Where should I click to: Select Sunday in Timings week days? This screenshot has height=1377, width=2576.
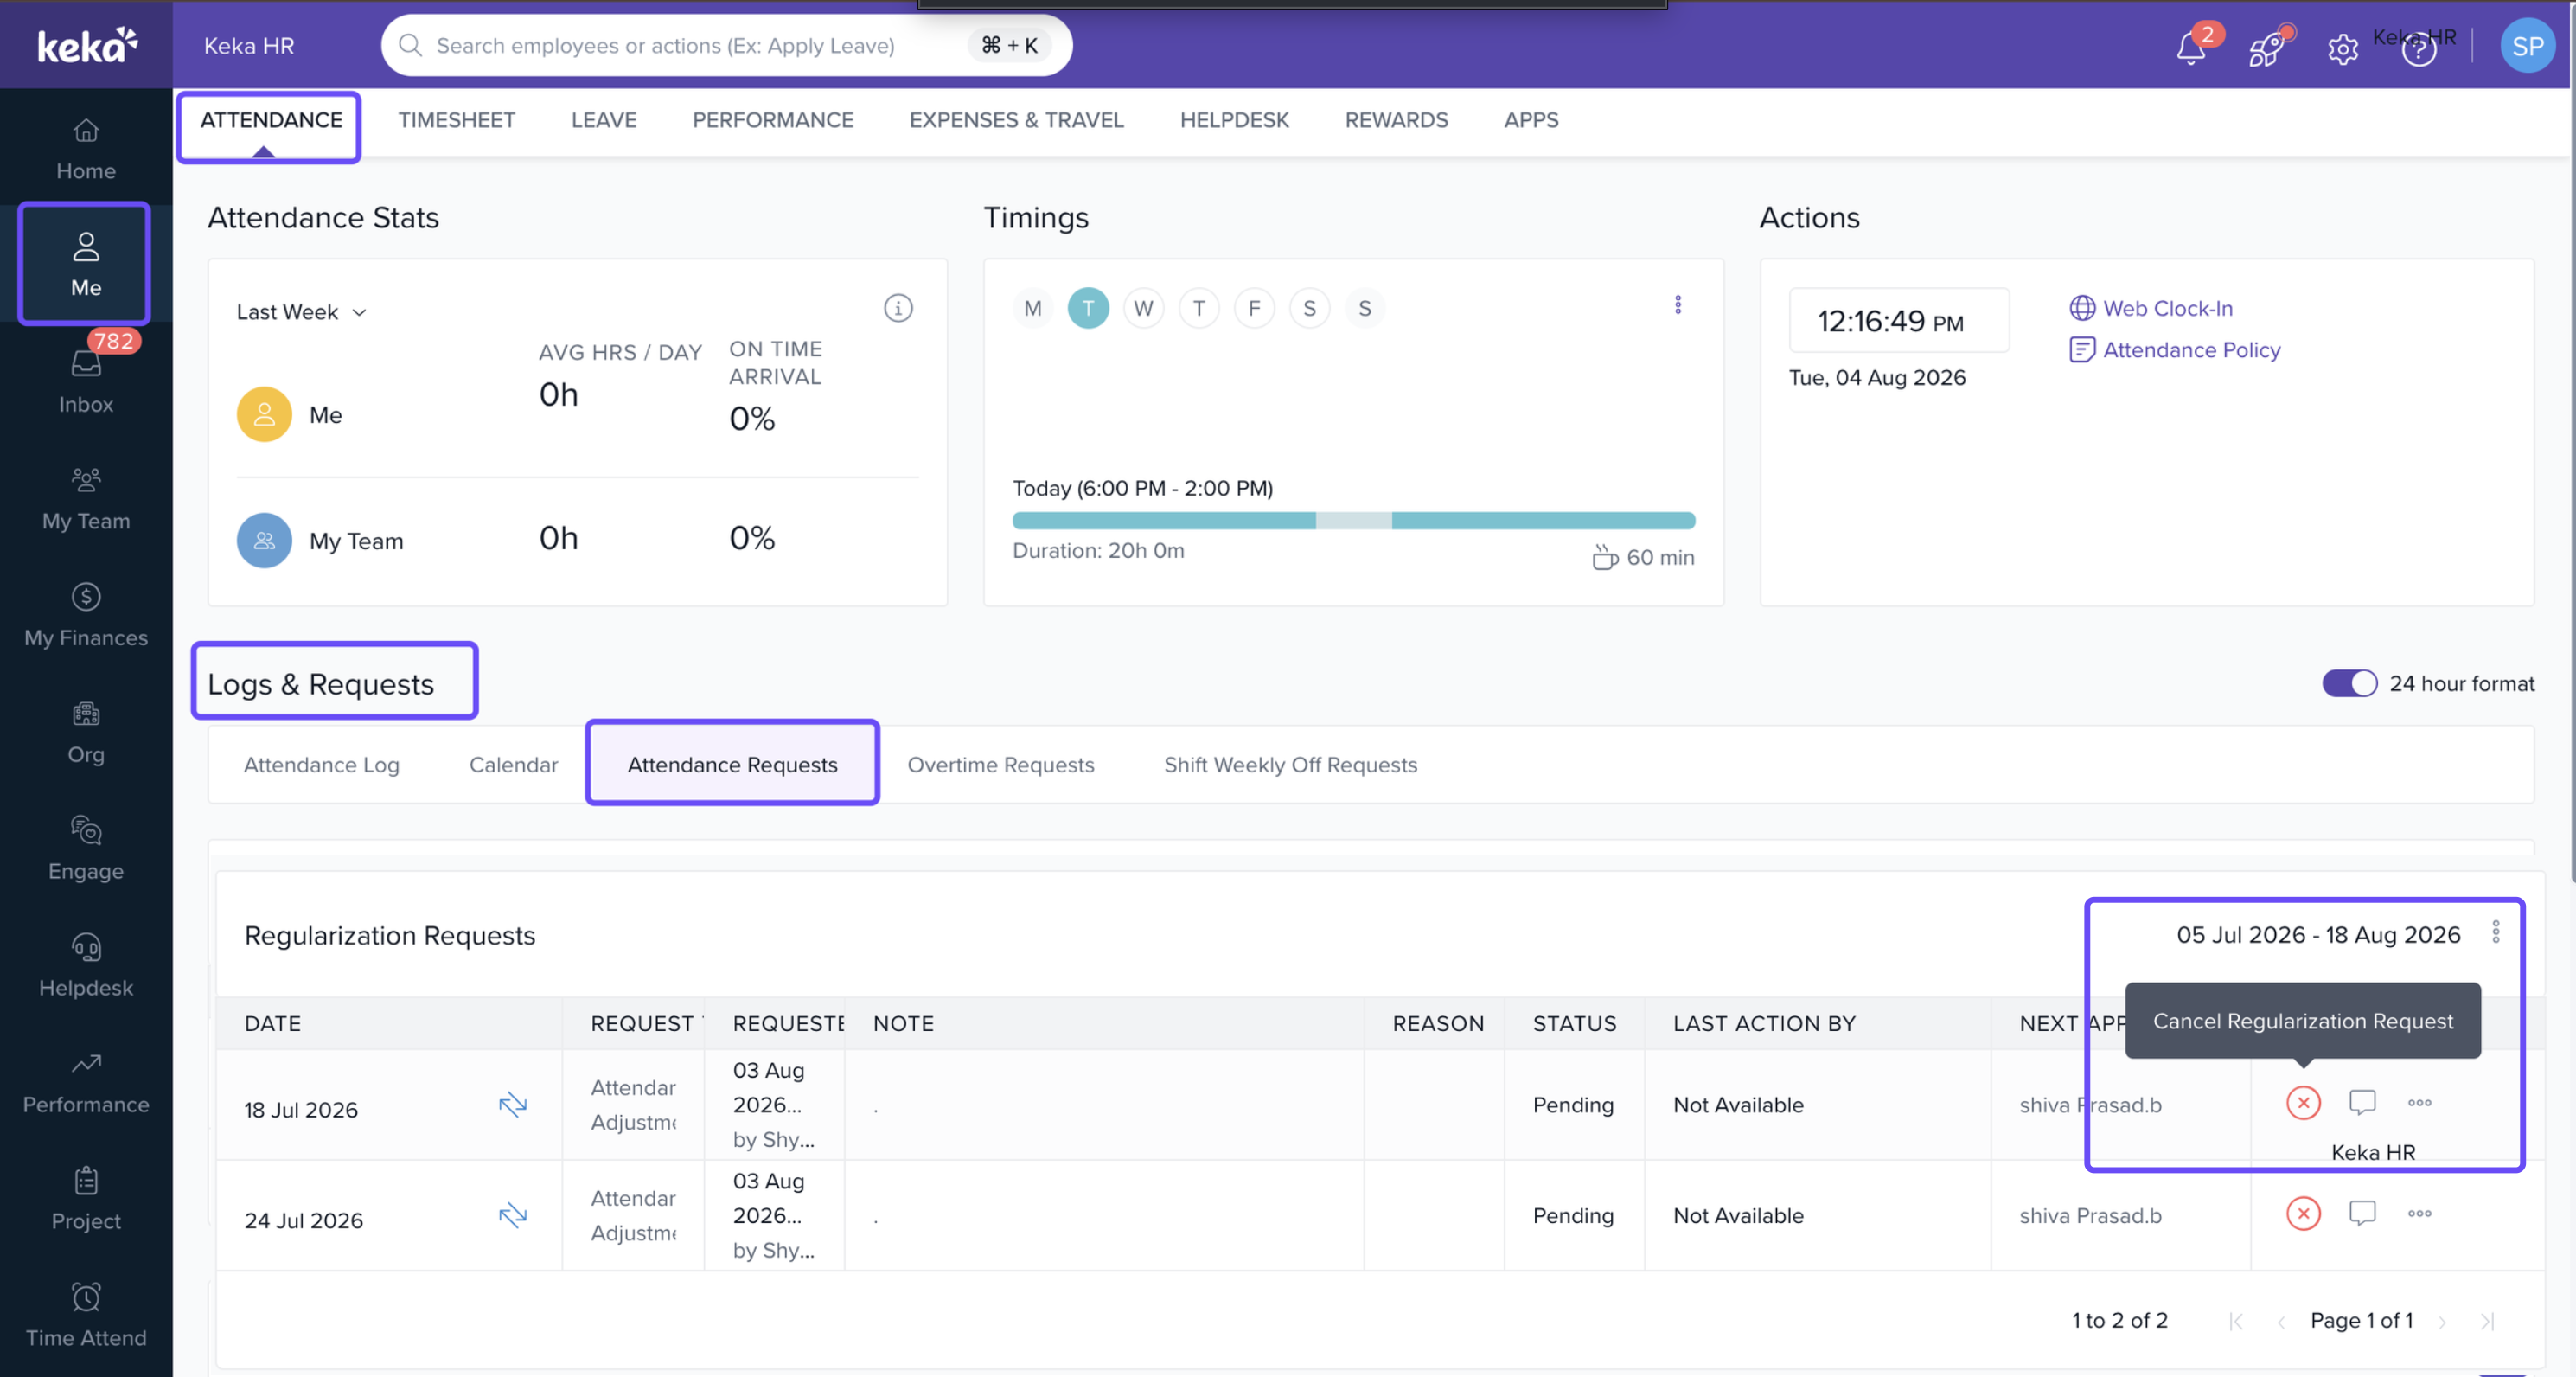(1364, 308)
